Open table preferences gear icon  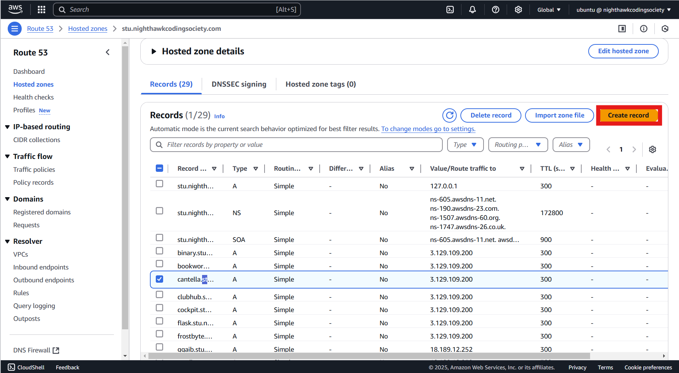click(653, 149)
